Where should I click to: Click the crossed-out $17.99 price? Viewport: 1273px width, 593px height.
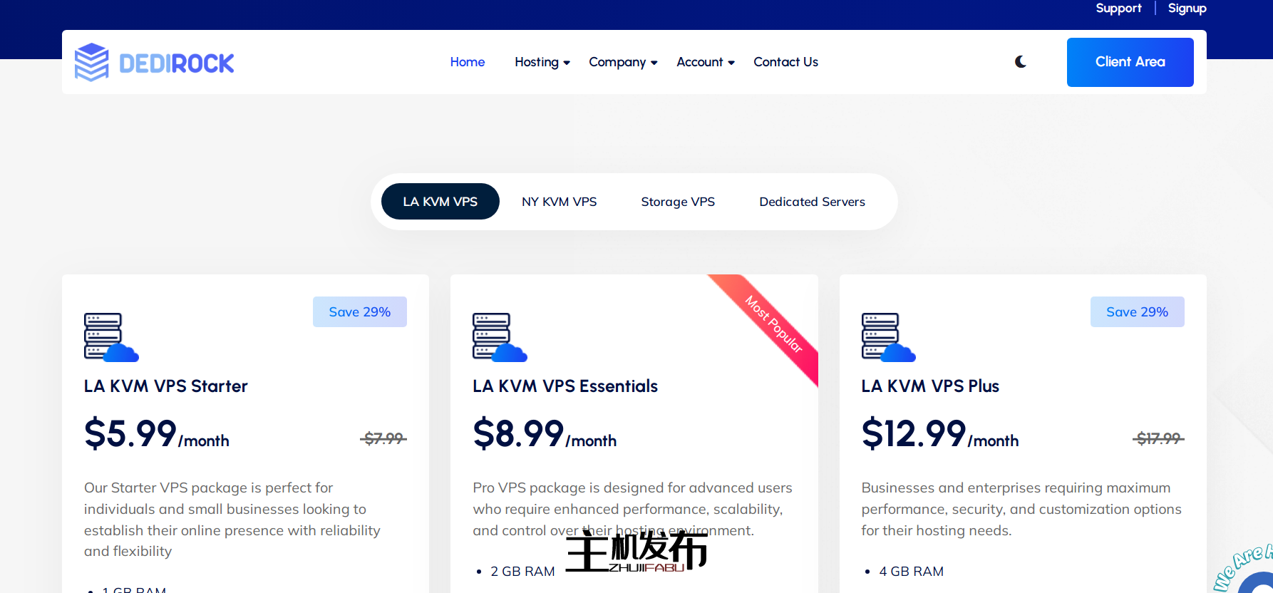coord(1158,438)
